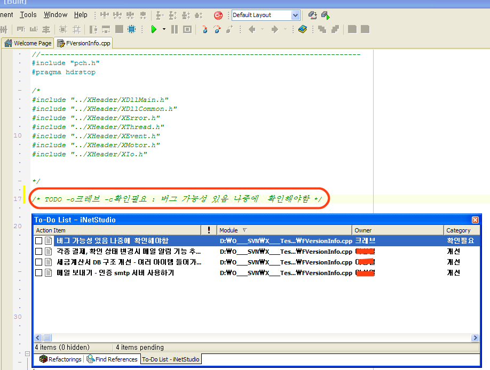Open the Find References tab

[114, 359]
